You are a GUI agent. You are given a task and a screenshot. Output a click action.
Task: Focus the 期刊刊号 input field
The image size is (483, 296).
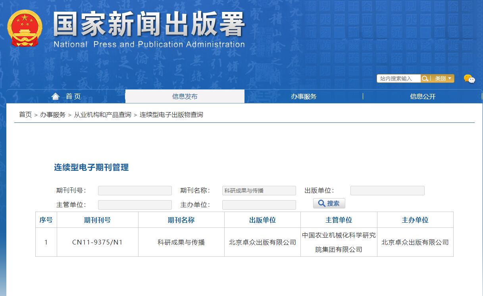point(135,191)
